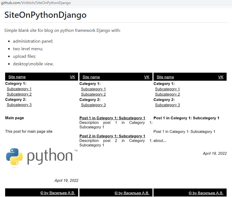Select Subcategory 1 in middle panel
Screen dimensions: 232x197
tap(93, 89)
